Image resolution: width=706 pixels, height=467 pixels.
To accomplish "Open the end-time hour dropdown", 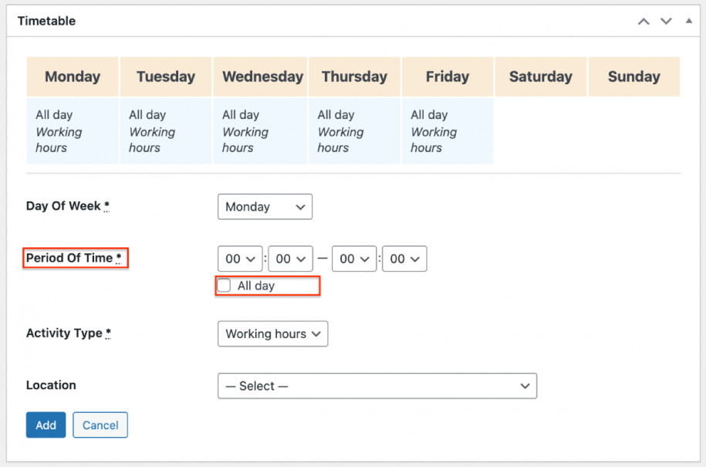I will click(354, 259).
